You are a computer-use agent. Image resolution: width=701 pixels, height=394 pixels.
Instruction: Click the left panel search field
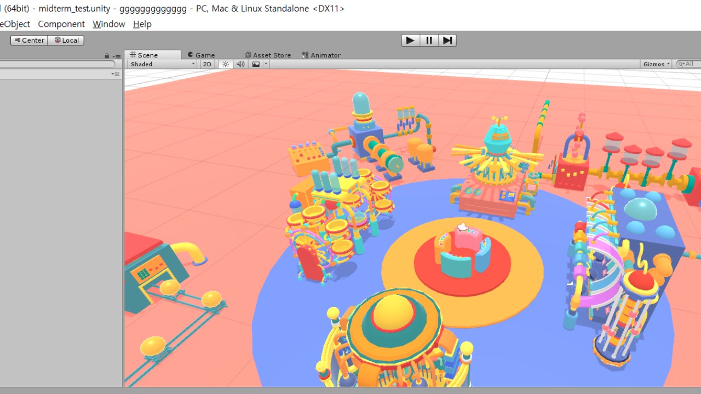57,64
